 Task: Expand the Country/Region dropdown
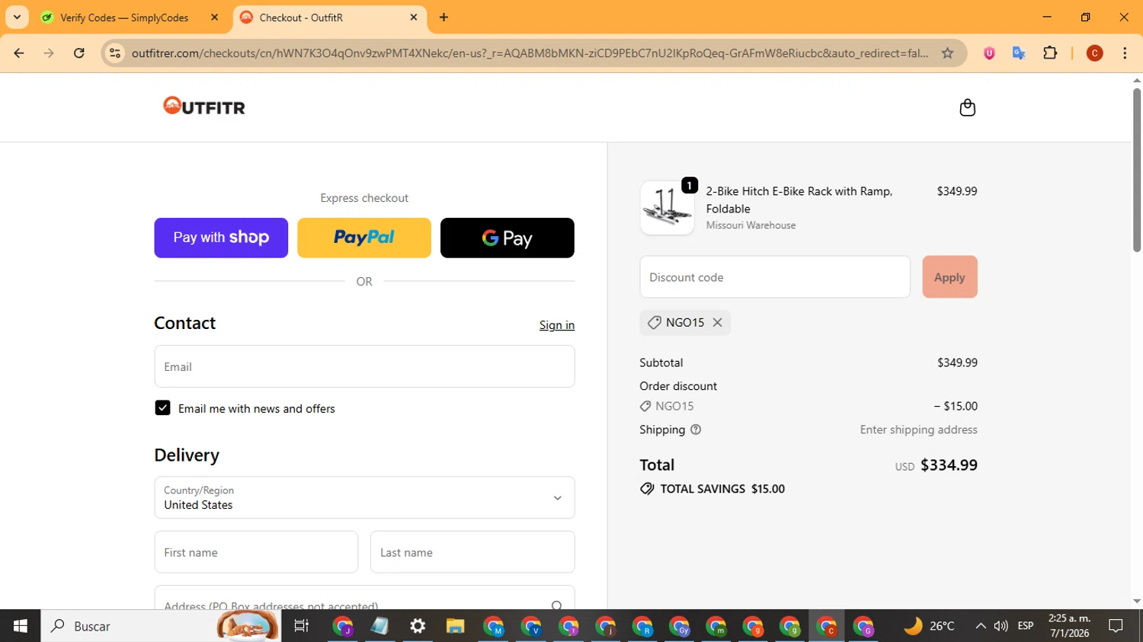[364, 497]
